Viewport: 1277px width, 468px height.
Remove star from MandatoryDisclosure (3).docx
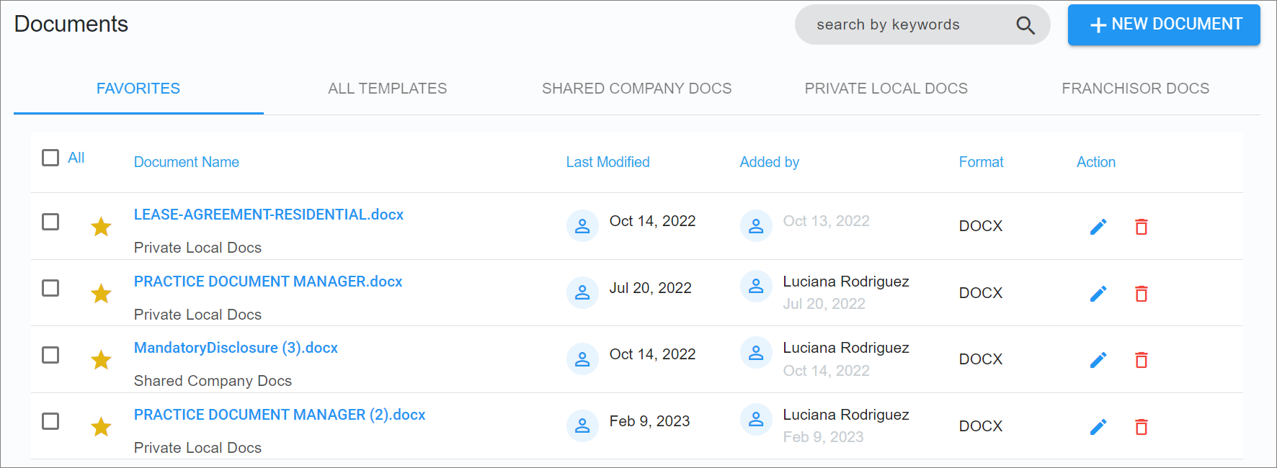pyautogui.click(x=101, y=360)
